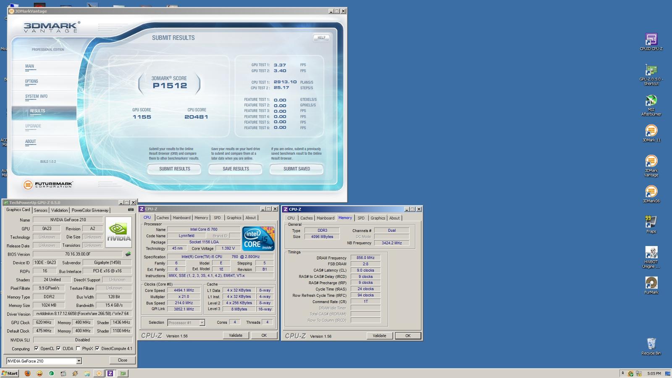Click the HELP button in 3DMark Vantage
The height and width of the screenshot is (378, 672).
pos(321,37)
